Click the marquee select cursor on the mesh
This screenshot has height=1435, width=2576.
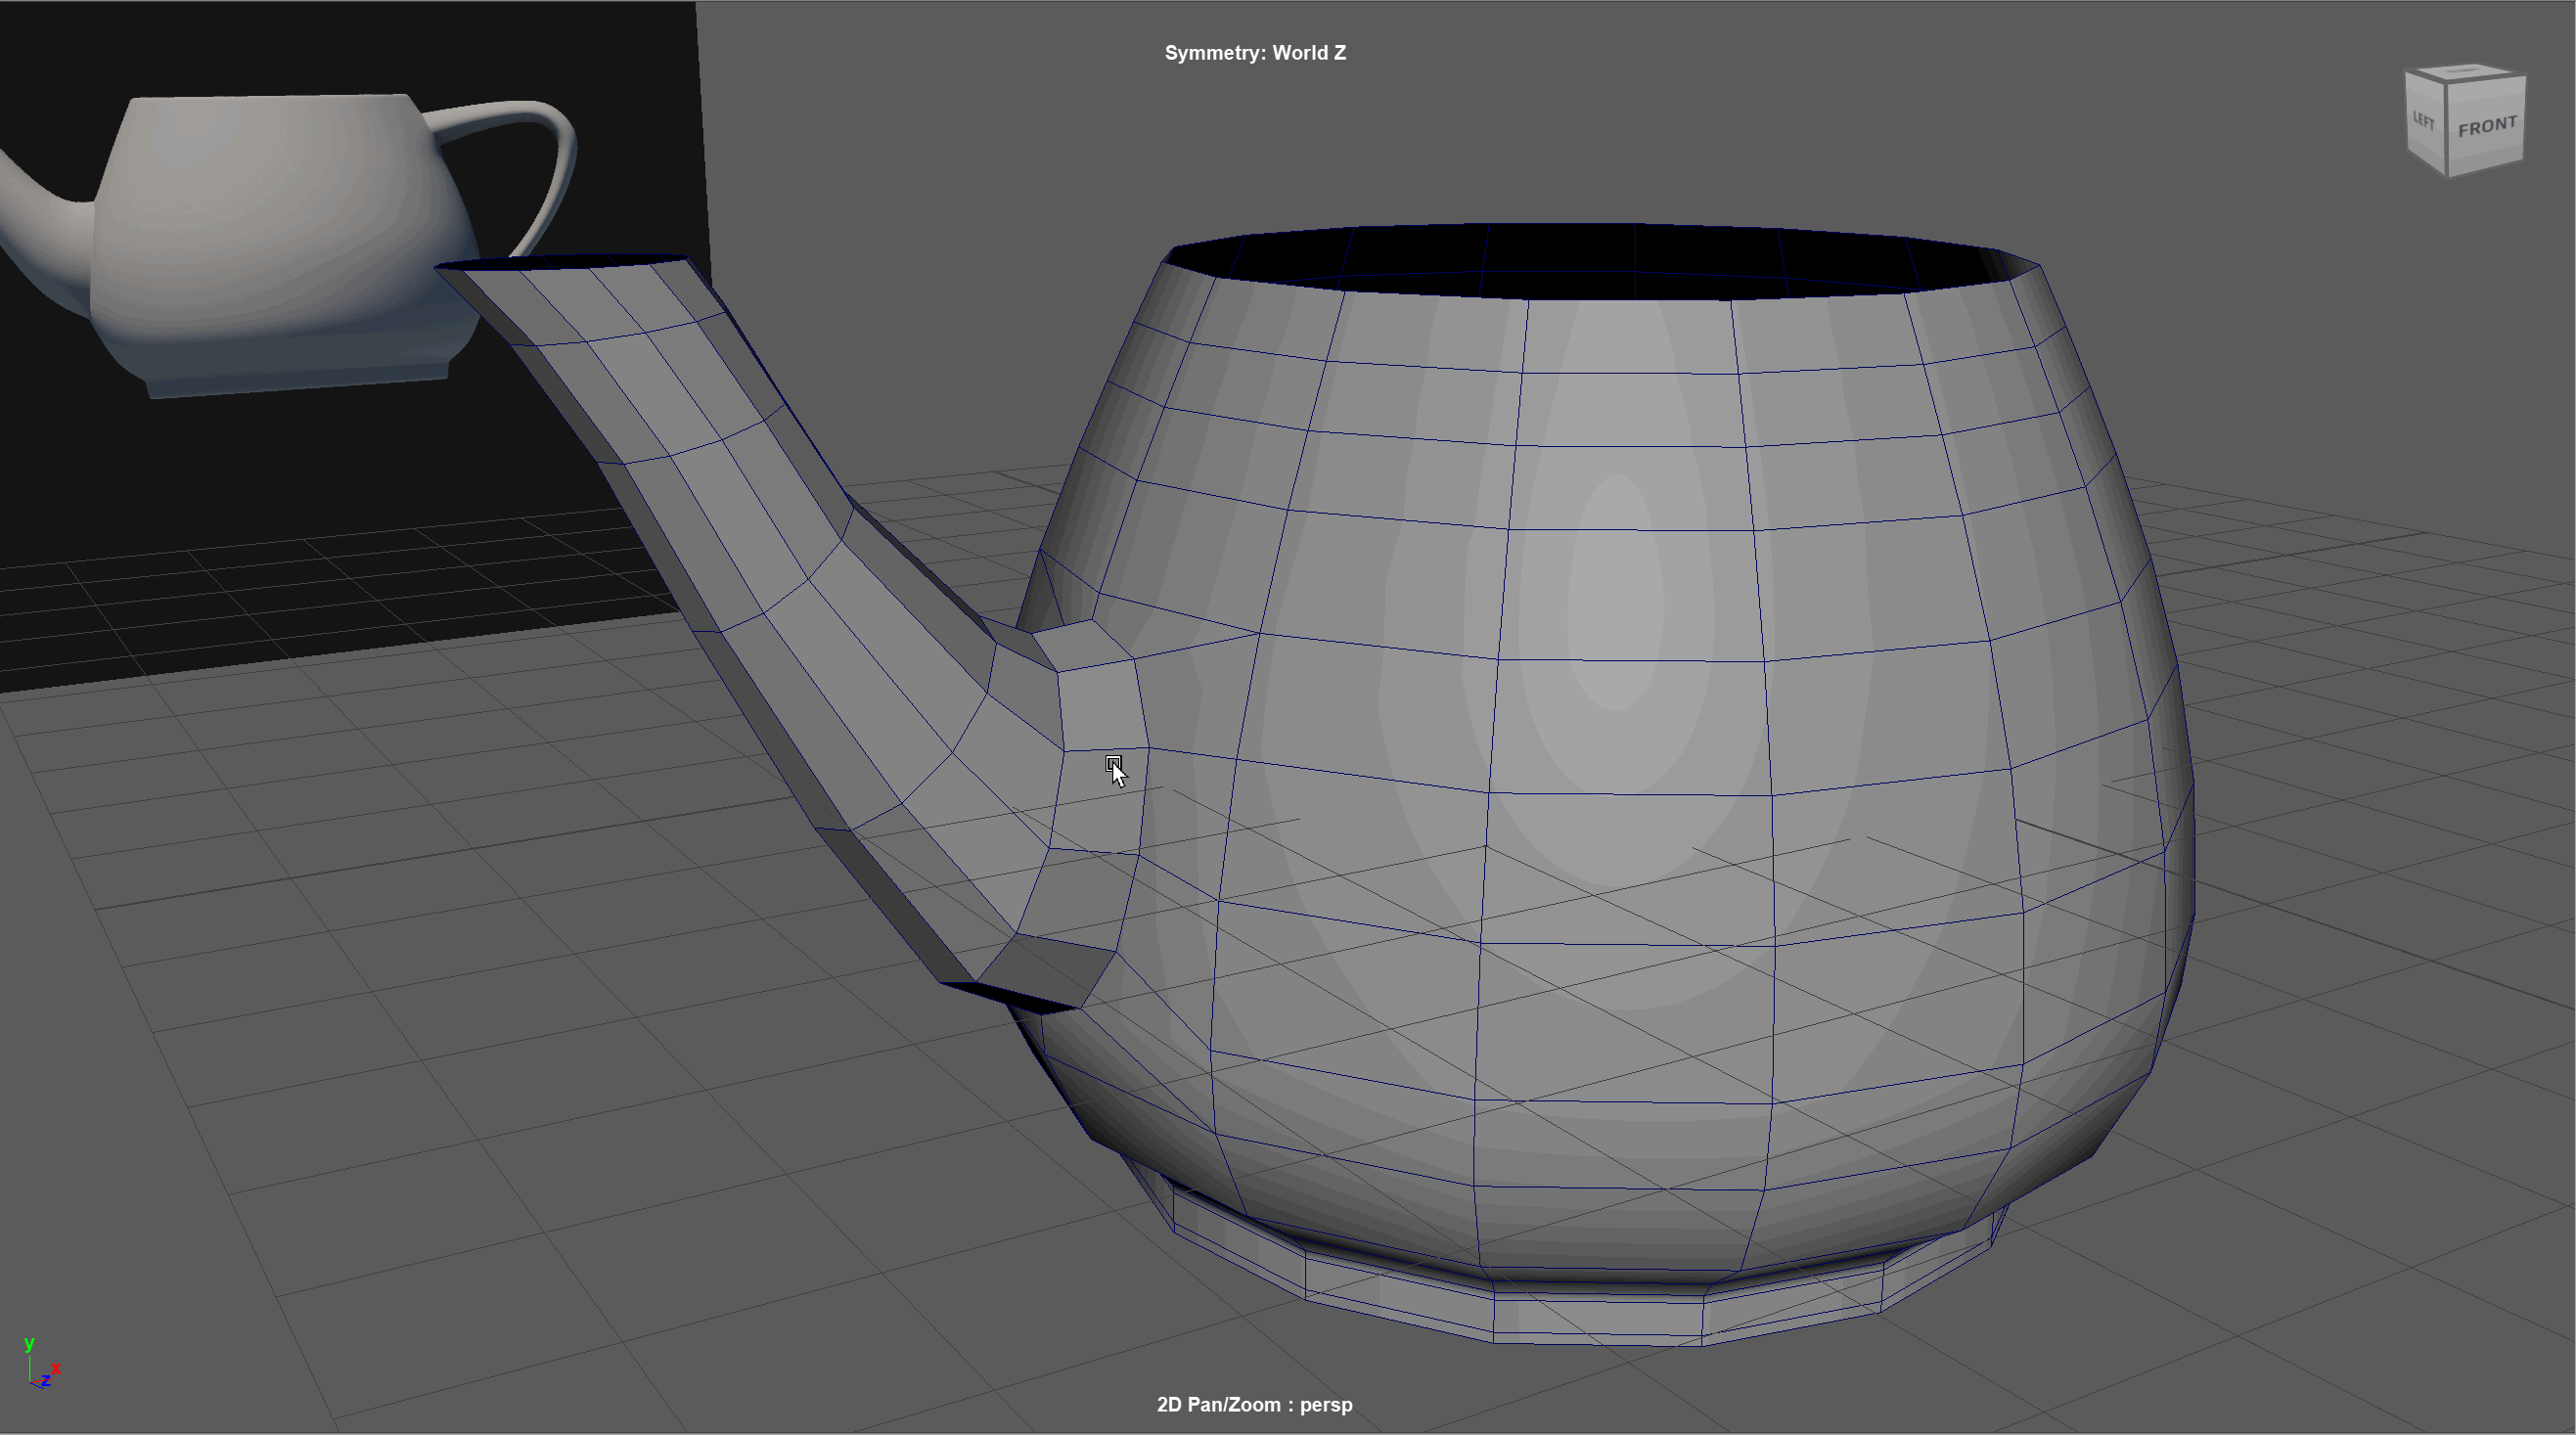click(1114, 766)
